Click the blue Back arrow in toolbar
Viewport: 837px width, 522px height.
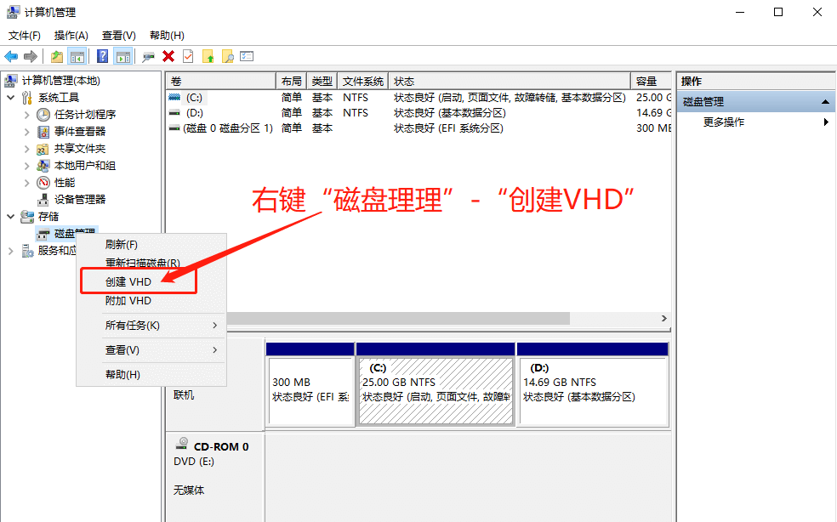11,56
